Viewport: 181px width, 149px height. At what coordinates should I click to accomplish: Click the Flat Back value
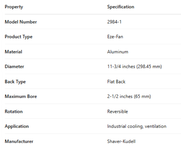[x=116, y=82]
